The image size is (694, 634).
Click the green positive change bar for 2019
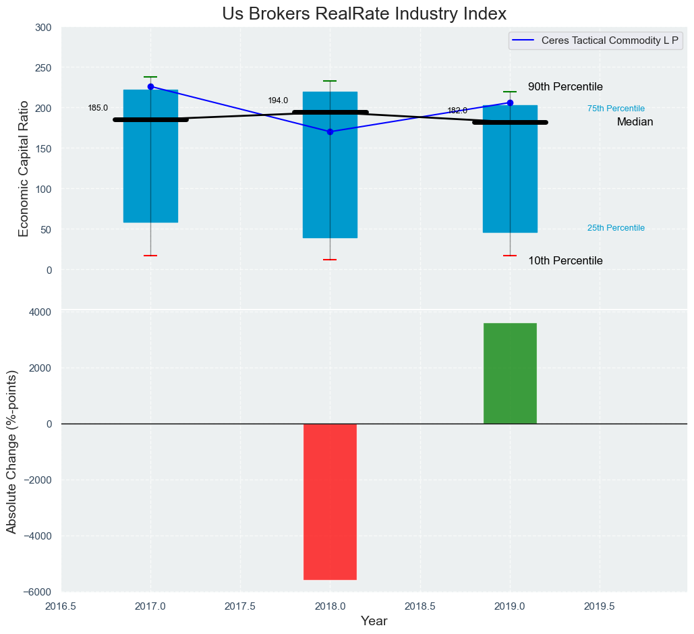(510, 373)
